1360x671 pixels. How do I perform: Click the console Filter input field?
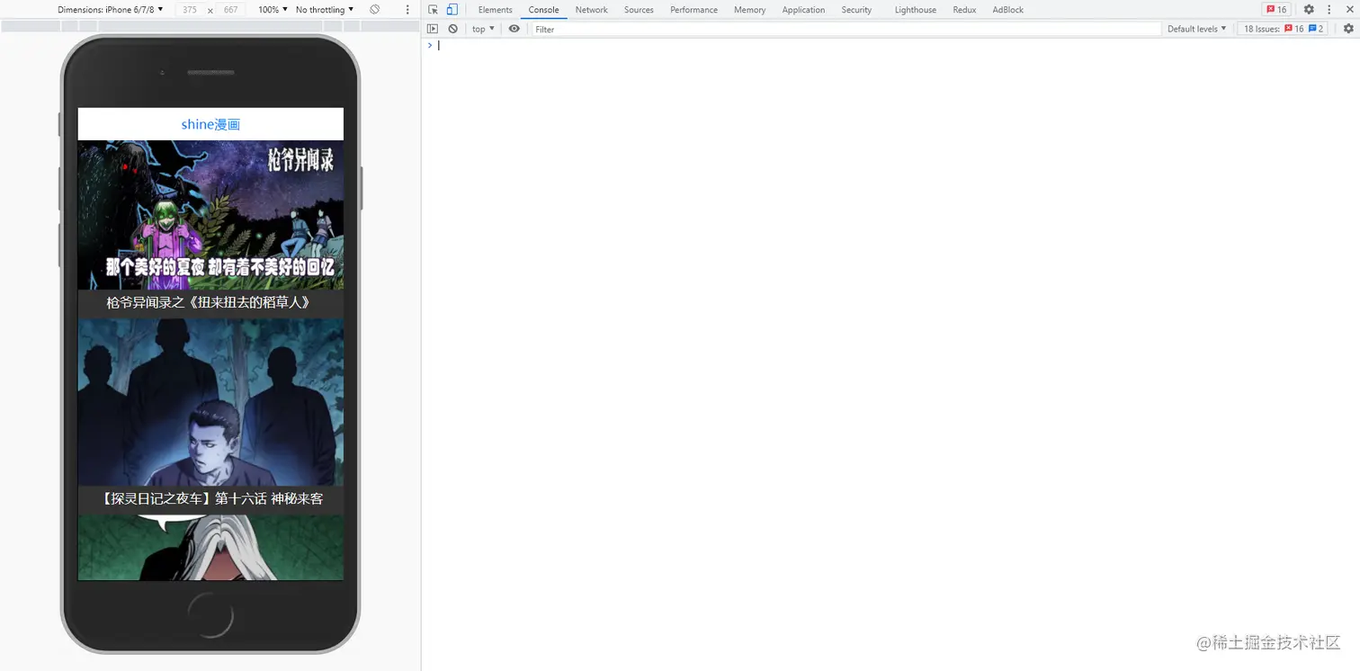pos(846,29)
